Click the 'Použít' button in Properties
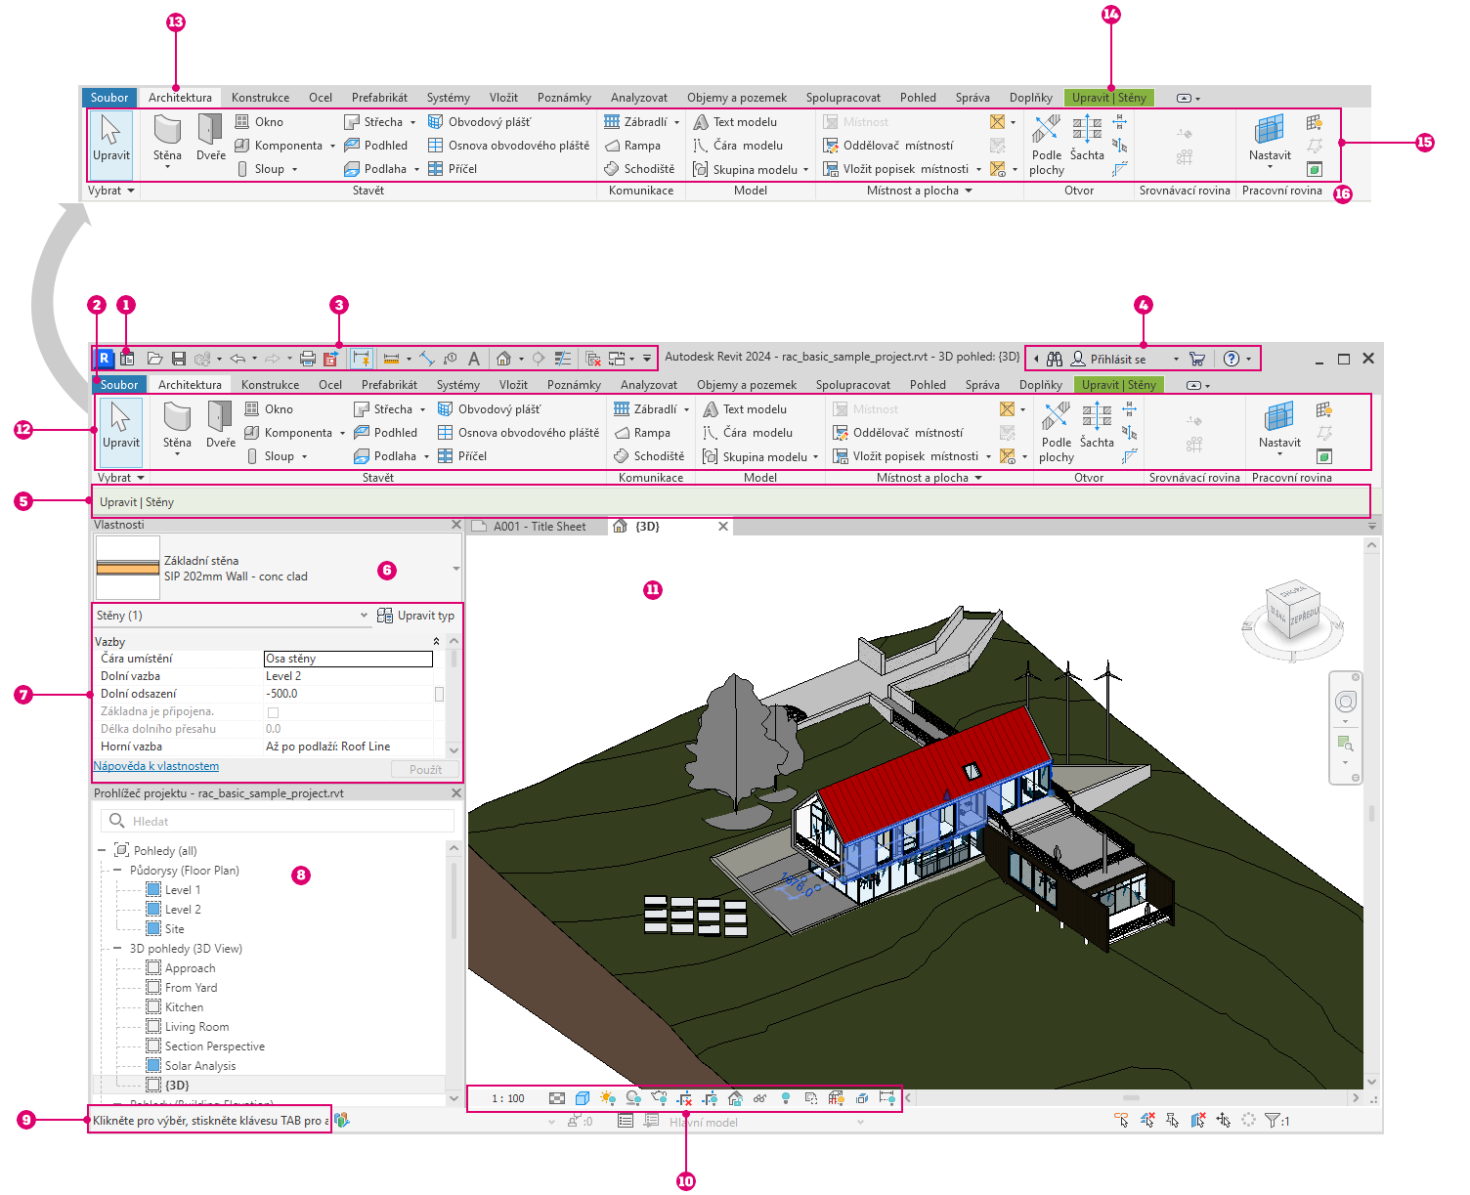Image resolution: width=1470 pixels, height=1195 pixels. [x=425, y=770]
